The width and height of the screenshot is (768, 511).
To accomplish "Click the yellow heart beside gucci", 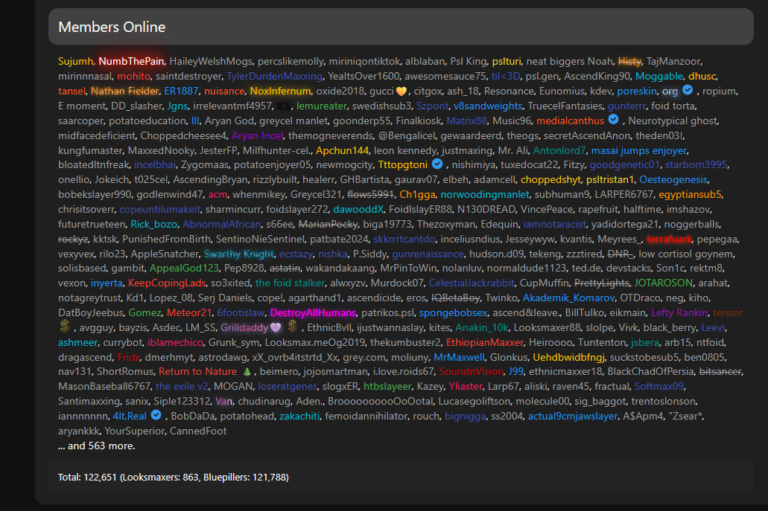I will (x=401, y=91).
